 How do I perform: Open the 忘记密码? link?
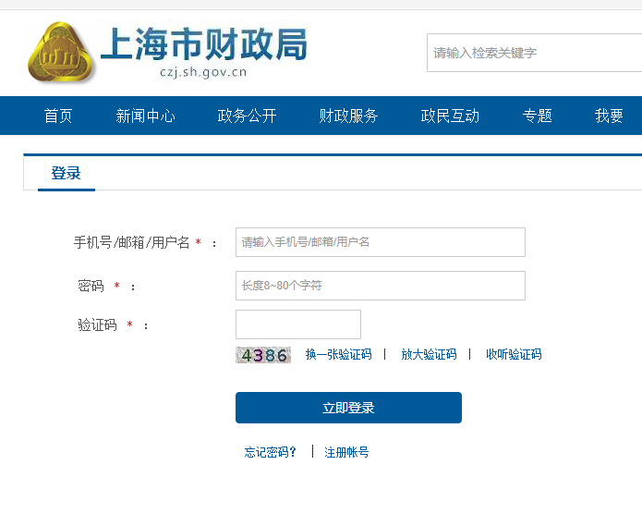coord(271,452)
